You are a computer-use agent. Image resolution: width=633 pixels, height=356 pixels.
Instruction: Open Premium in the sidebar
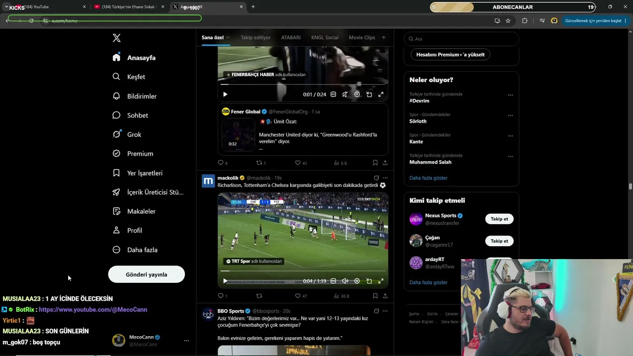pyautogui.click(x=133, y=154)
